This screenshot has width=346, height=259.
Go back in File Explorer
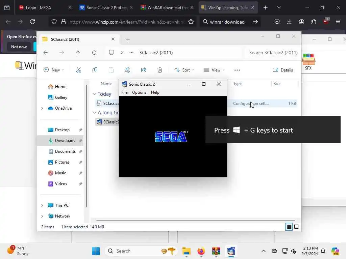click(x=46, y=53)
